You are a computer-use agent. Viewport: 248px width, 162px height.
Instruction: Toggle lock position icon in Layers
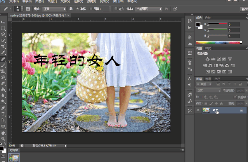click(216, 104)
